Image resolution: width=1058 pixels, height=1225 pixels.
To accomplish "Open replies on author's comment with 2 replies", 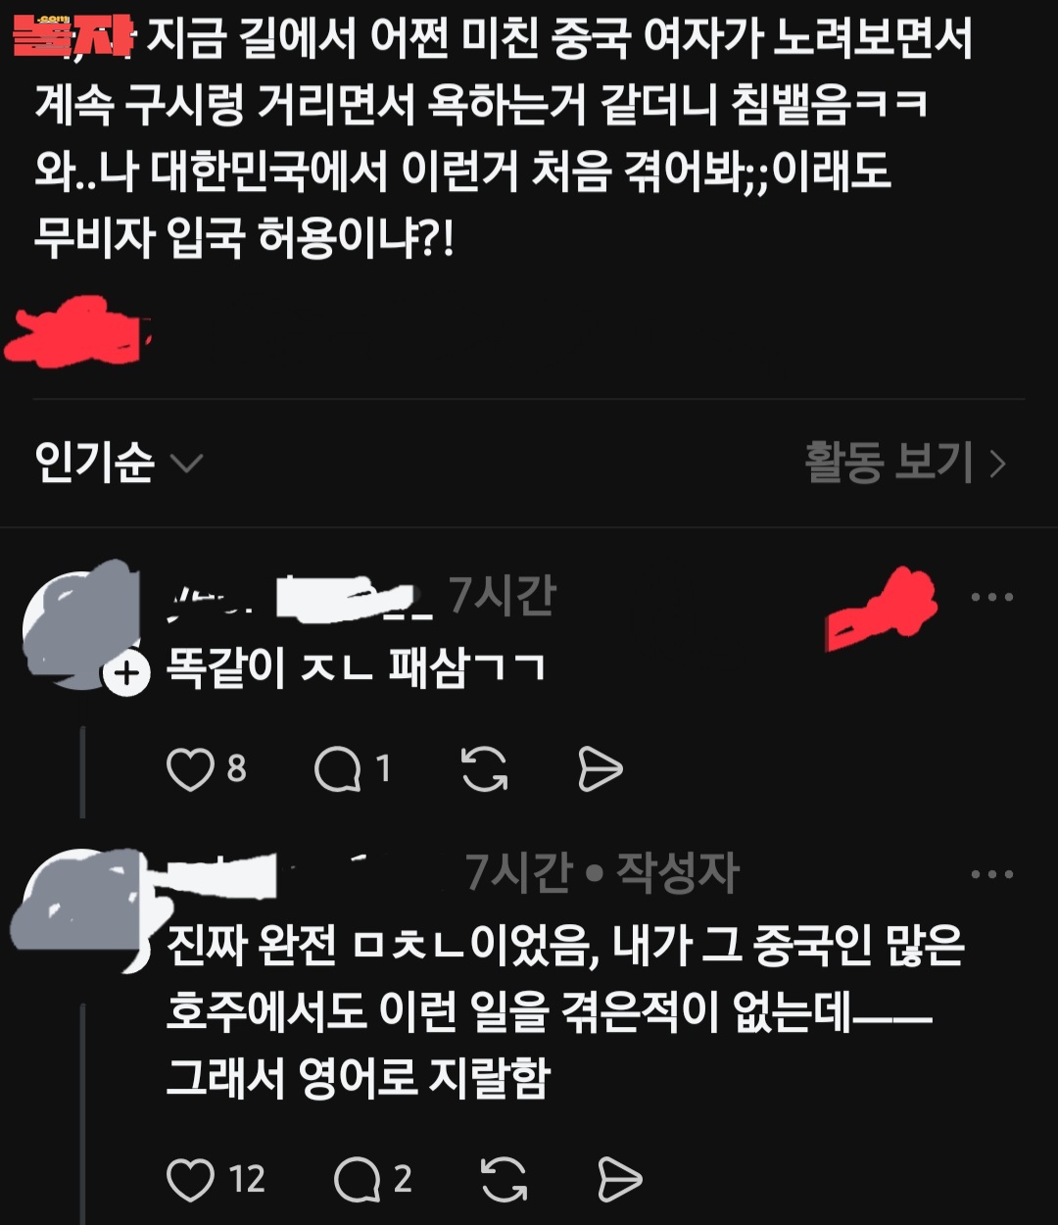I will (x=358, y=1179).
